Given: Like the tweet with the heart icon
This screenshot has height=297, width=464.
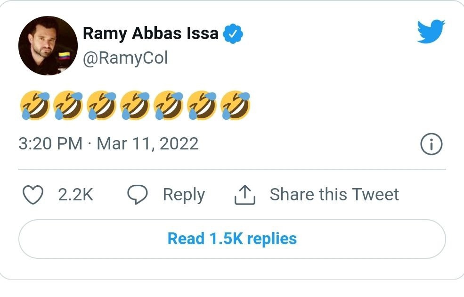Looking at the screenshot, I should point(33,195).
